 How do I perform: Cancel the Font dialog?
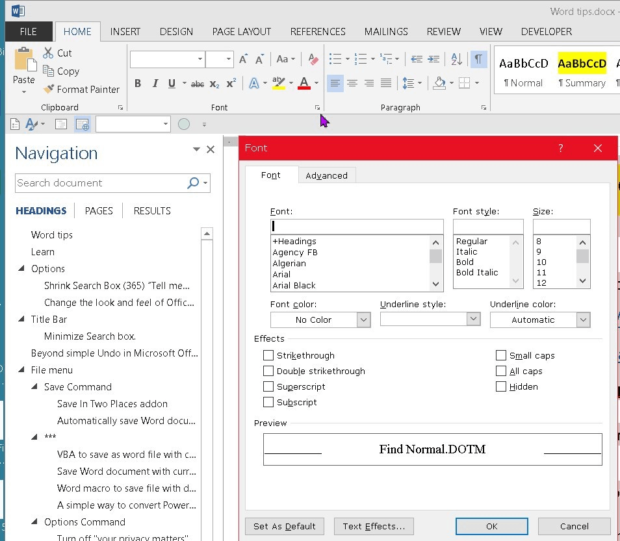(574, 526)
